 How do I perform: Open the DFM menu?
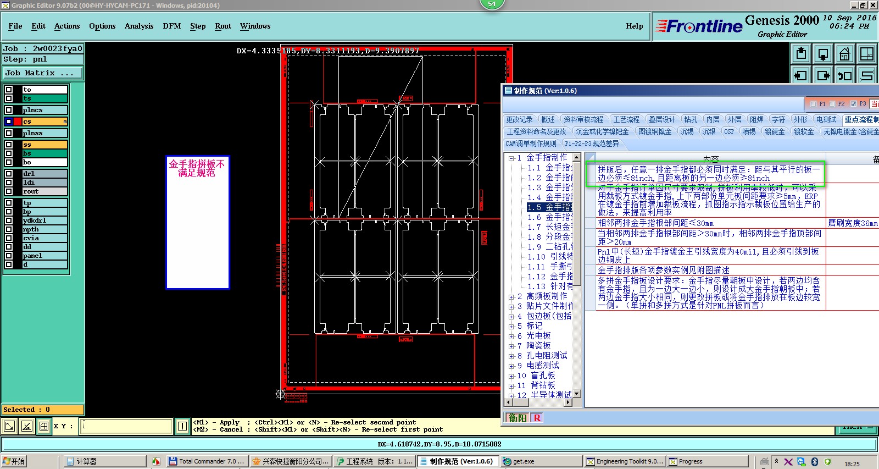(172, 26)
